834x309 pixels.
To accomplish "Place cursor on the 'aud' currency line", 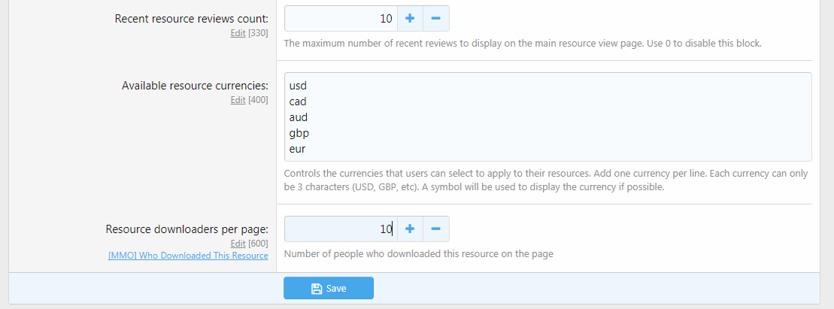I will [299, 117].
